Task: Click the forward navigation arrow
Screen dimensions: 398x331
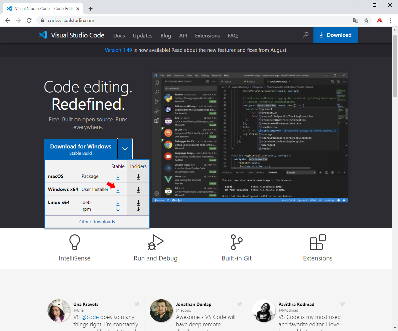Action: (x=18, y=20)
